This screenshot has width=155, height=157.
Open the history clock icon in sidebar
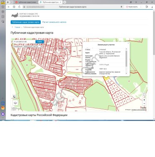tap(3, 7)
